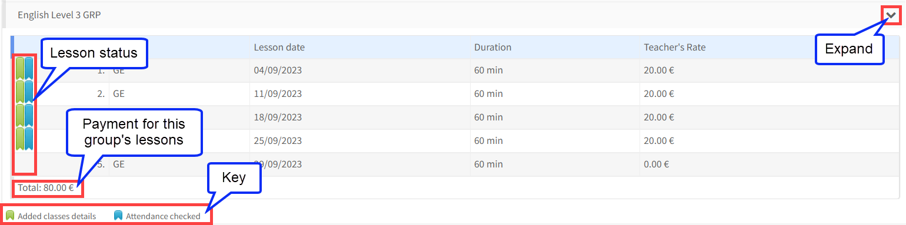906x225 pixels.
Task: Click green class-details ribbon for lesson 1
Action: tap(20, 69)
